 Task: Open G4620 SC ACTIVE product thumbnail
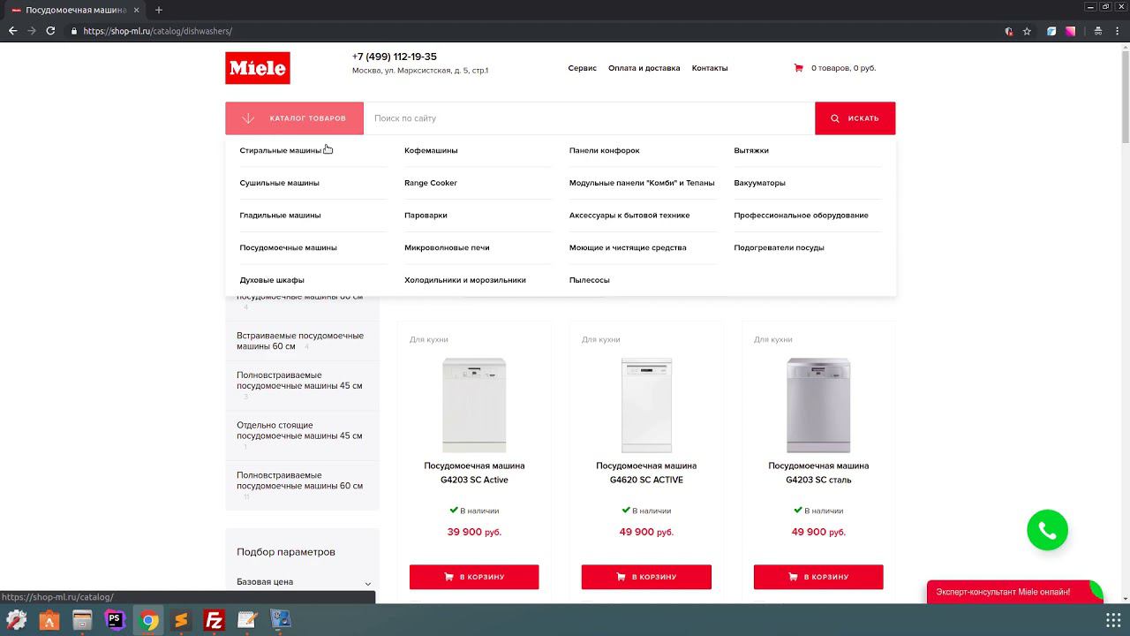[x=646, y=405]
